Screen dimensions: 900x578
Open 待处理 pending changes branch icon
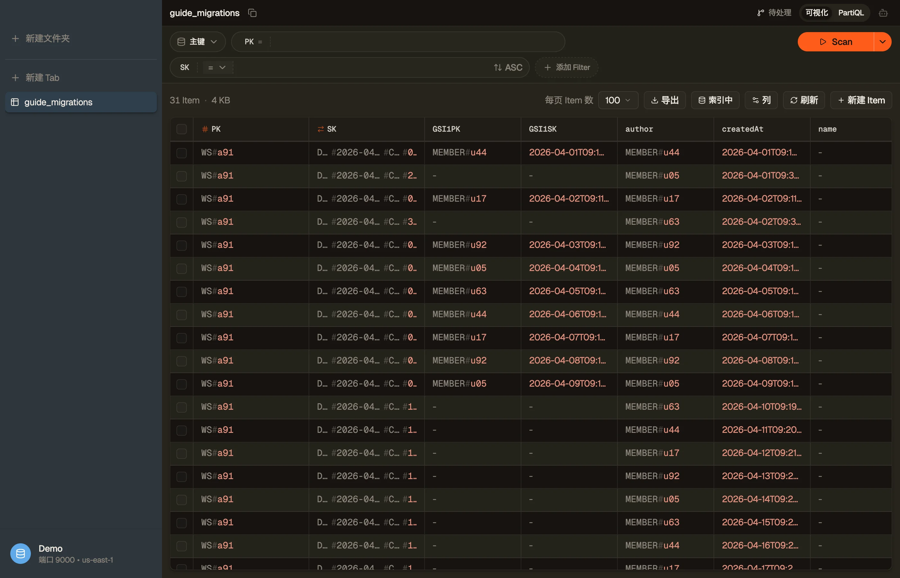coord(760,13)
